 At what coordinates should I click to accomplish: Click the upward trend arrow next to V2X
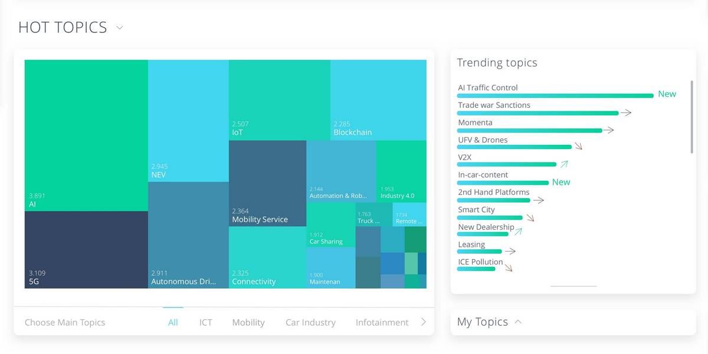point(564,164)
